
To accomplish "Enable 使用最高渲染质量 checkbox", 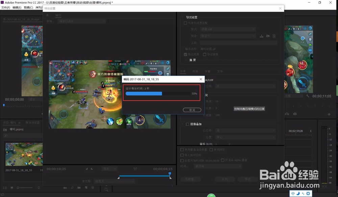I will click(182, 150).
